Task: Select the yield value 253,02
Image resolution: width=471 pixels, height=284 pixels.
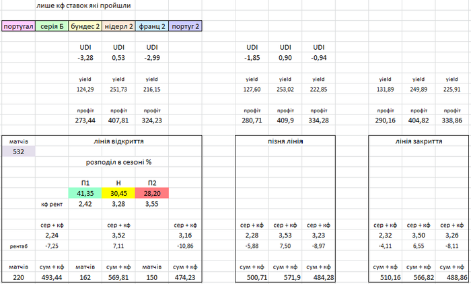Action: point(285,90)
